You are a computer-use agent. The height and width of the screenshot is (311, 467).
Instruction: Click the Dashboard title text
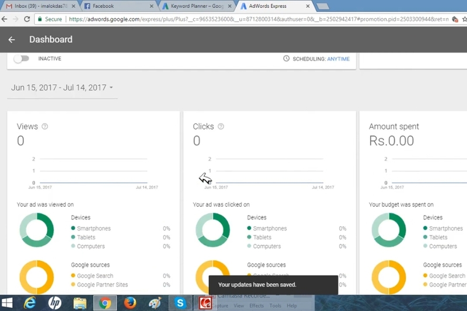pyautogui.click(x=51, y=39)
